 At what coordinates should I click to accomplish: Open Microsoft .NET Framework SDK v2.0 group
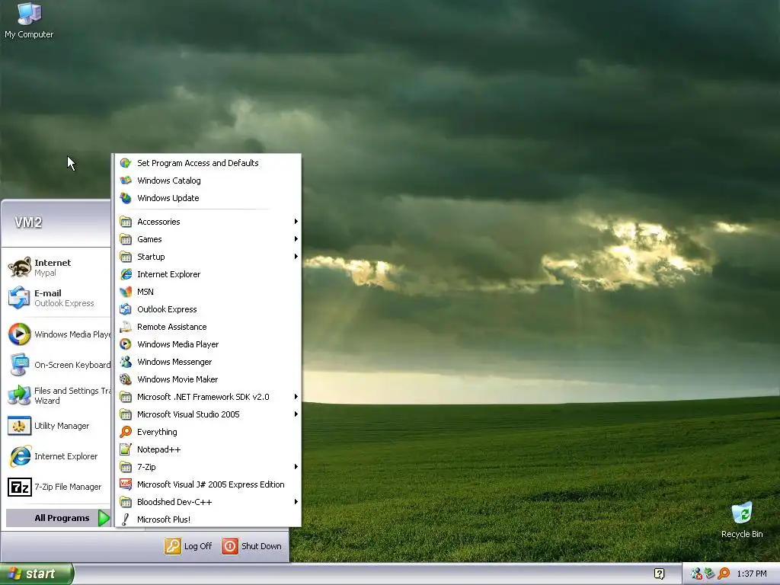tap(208, 396)
